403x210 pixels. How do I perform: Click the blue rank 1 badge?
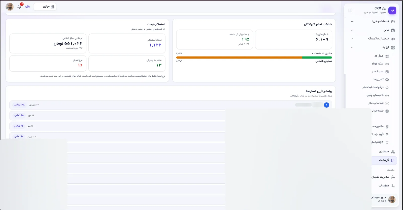(326, 105)
